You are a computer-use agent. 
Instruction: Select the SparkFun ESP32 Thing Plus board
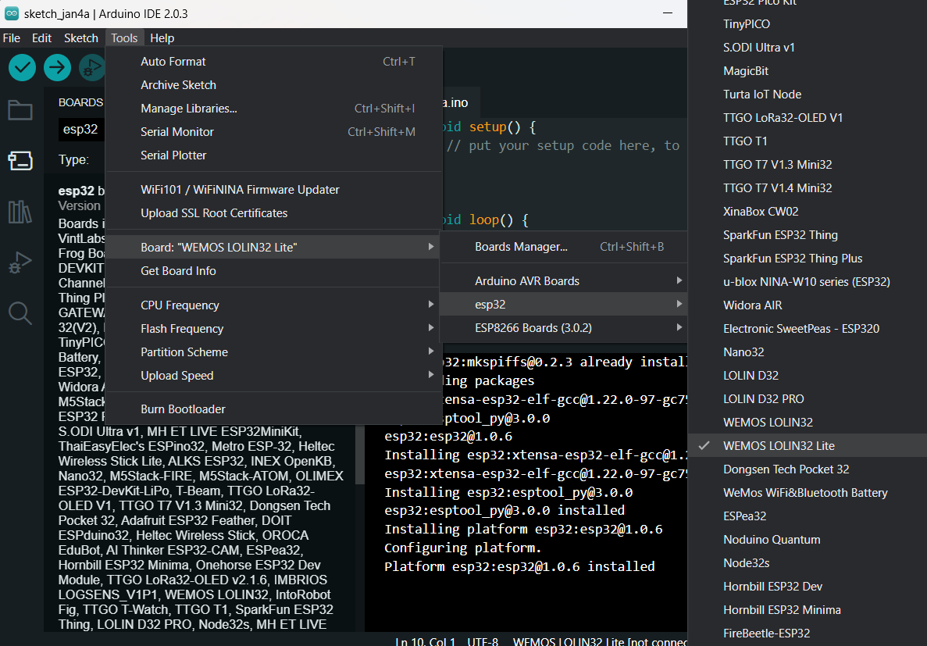(807, 259)
